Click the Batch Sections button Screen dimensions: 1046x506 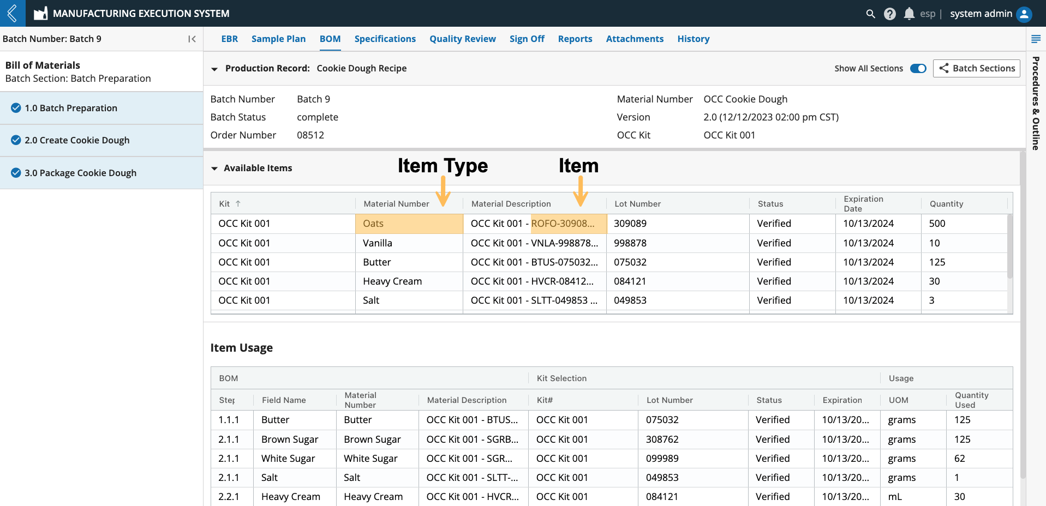(976, 68)
